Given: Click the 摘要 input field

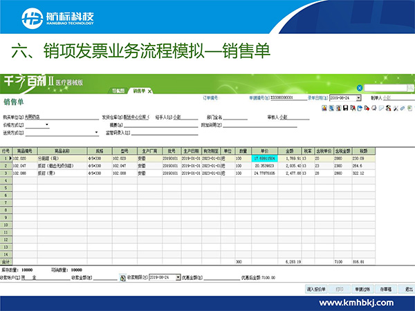Looking at the screenshot, I should (160, 125).
